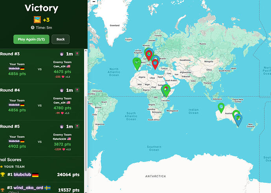Click the heart icon next to -1339
Screen dimensions: 271x193
(64, 149)
